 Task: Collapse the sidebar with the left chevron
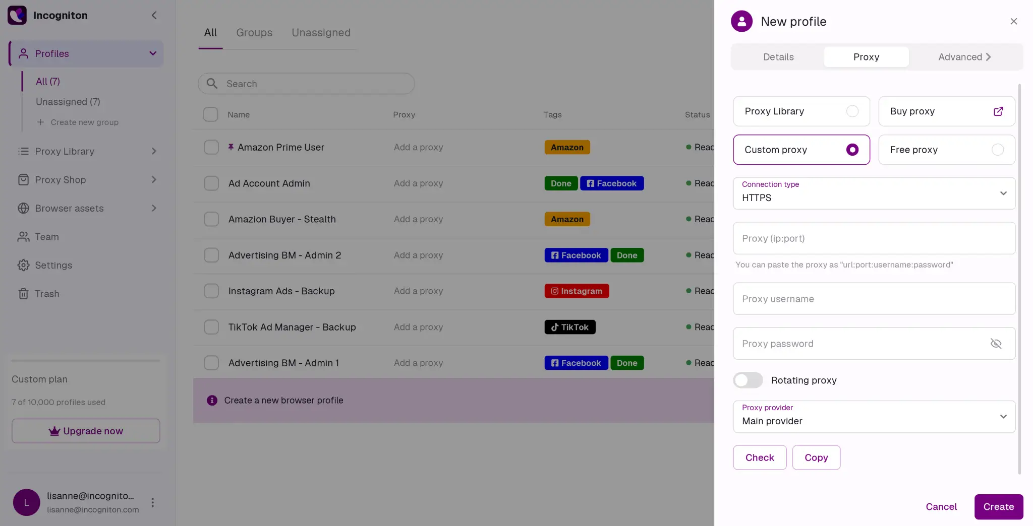pos(154,15)
